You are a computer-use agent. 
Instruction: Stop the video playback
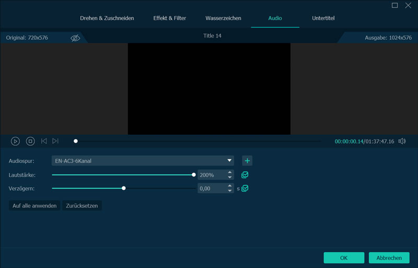30,141
